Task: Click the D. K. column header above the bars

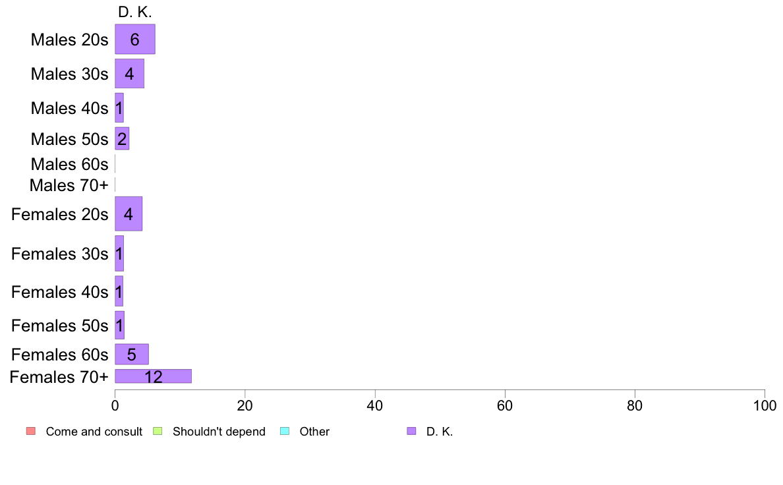Action: [135, 12]
